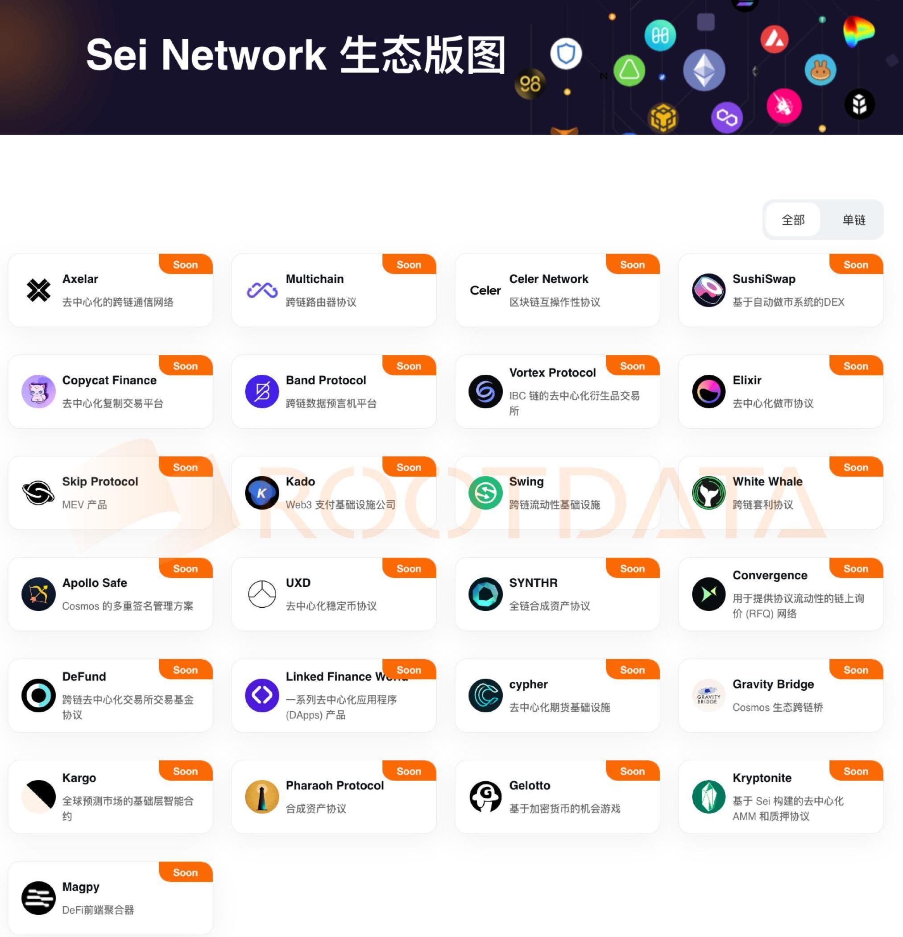Click the Band Protocol logo icon

click(x=262, y=392)
